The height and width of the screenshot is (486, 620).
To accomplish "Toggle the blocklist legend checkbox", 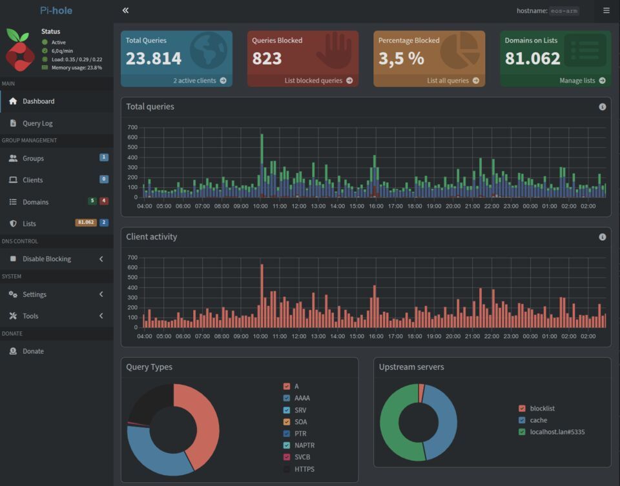I will [x=522, y=409].
